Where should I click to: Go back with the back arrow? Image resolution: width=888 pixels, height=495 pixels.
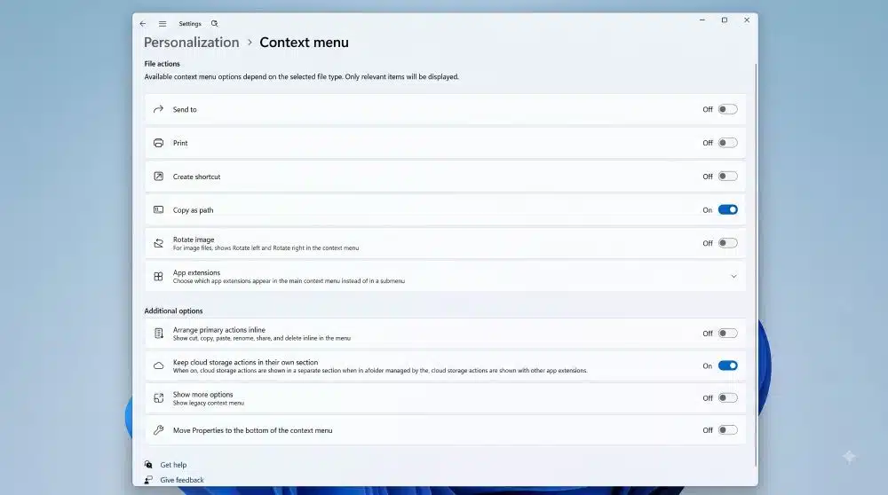(143, 24)
